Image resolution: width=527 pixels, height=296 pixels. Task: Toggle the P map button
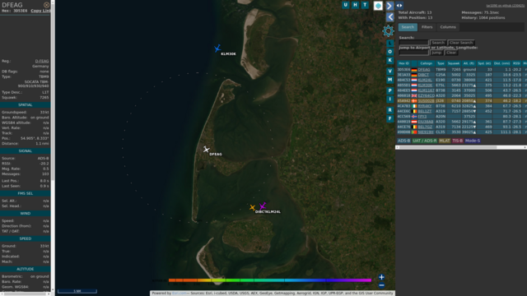click(x=389, y=90)
